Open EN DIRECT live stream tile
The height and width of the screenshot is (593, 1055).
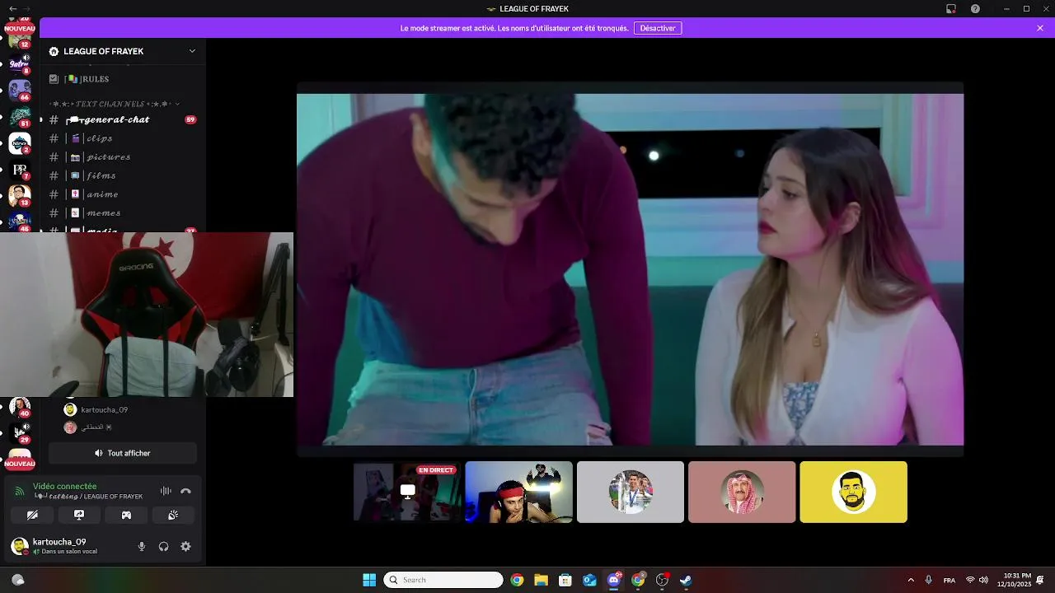click(407, 492)
